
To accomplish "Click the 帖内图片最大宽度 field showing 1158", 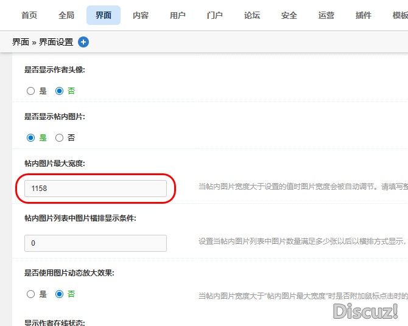I will pos(96,189).
